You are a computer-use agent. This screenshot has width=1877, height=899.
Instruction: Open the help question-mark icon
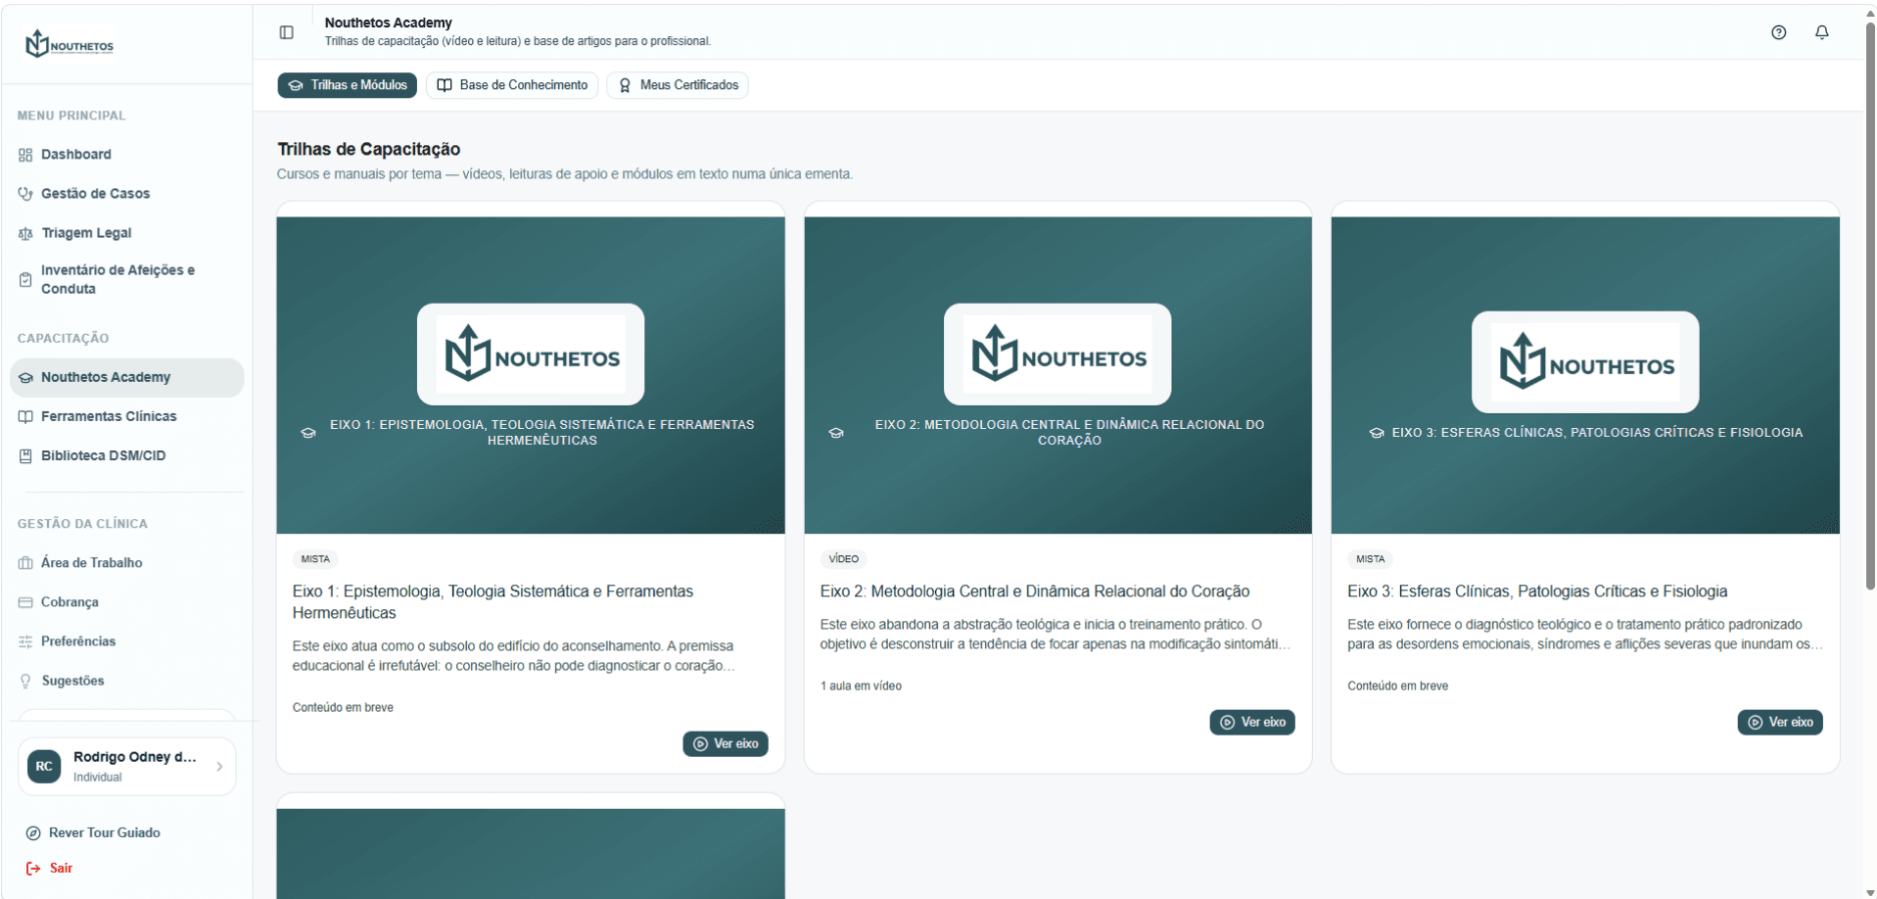pos(1778,32)
